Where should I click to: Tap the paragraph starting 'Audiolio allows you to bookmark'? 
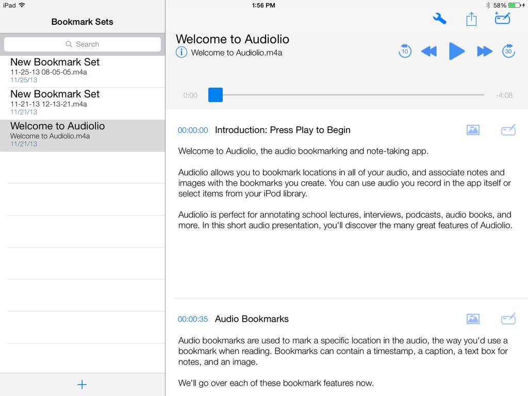[x=344, y=183]
